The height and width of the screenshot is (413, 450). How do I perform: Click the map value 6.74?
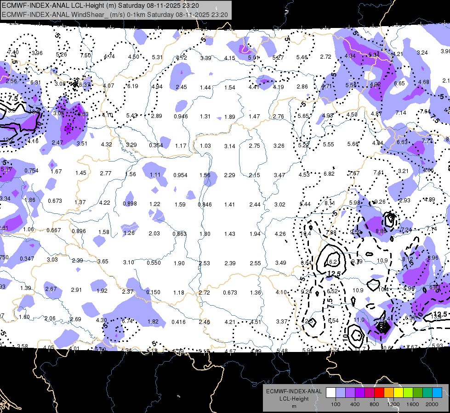pyautogui.click(x=127, y=321)
